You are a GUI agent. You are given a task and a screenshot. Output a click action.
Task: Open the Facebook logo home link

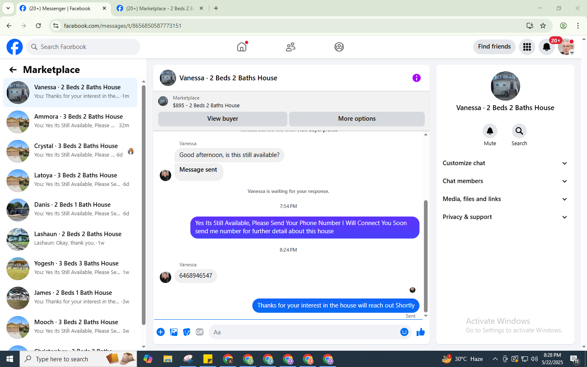tap(15, 47)
